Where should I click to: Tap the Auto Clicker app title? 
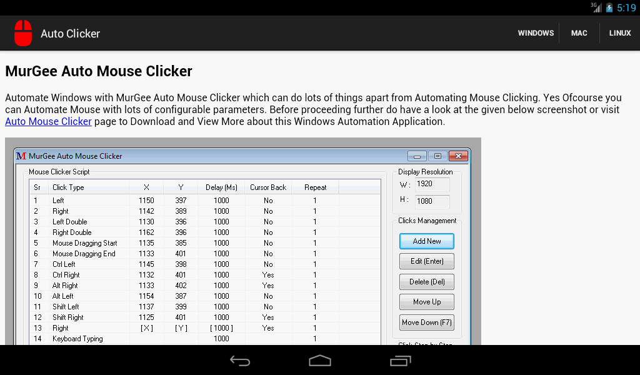click(70, 34)
